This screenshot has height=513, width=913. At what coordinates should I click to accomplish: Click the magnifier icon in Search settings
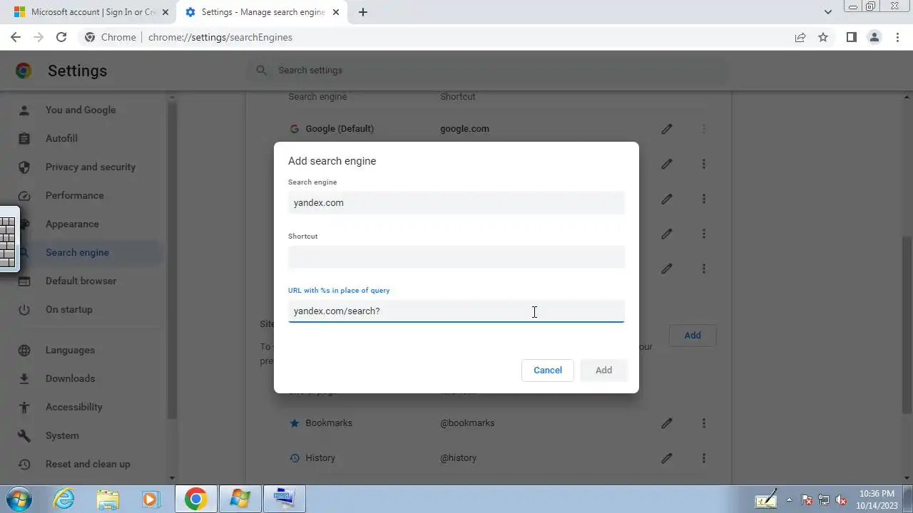(x=261, y=70)
